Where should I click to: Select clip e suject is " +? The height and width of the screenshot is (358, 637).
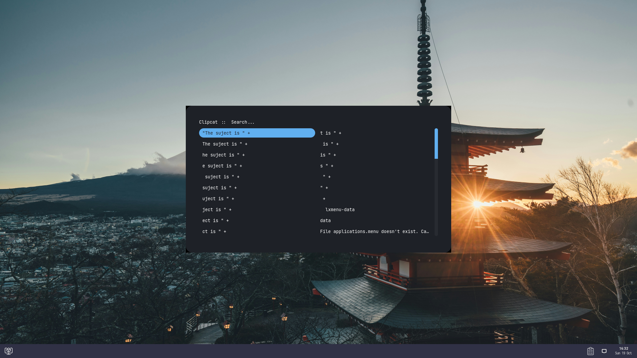pos(257,166)
